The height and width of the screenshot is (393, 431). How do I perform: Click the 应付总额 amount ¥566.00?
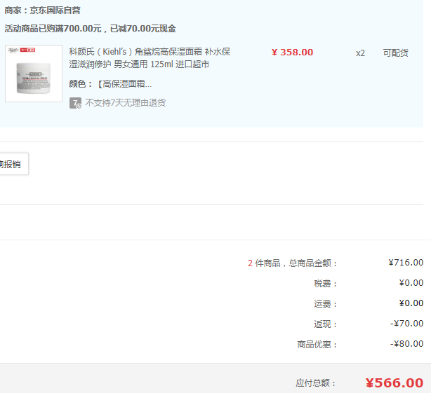point(394,383)
